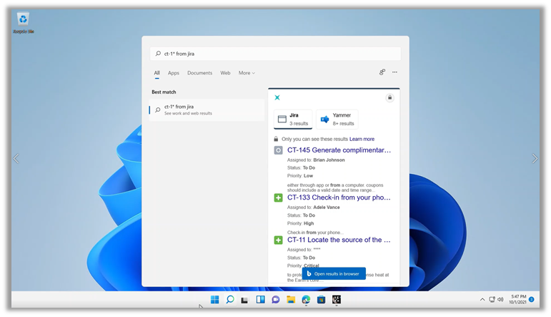Click the CT-11 green plus icon
Image resolution: width=551 pixels, height=317 pixels.
pyautogui.click(x=278, y=240)
